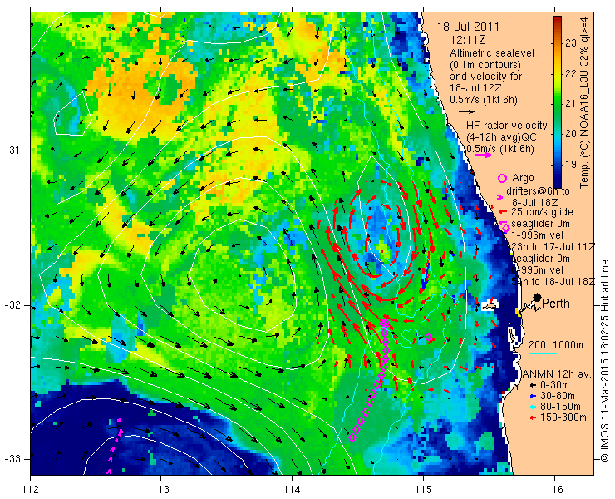Click the IMOS copyright timestamp text
This screenshot has height=499, width=615.
click(x=604, y=361)
